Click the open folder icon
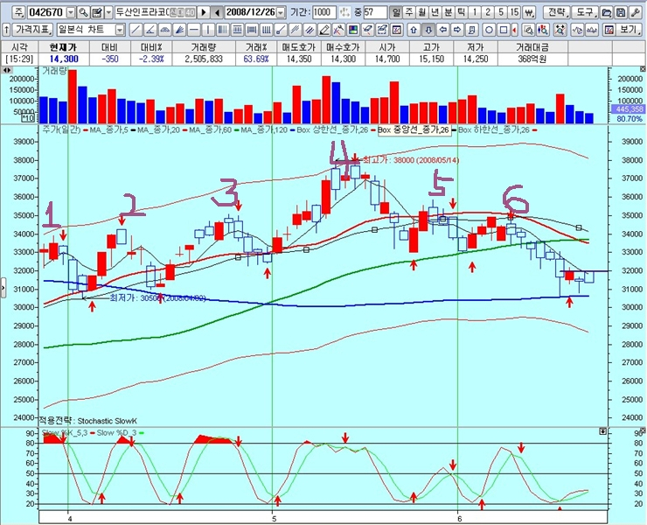 point(606,13)
